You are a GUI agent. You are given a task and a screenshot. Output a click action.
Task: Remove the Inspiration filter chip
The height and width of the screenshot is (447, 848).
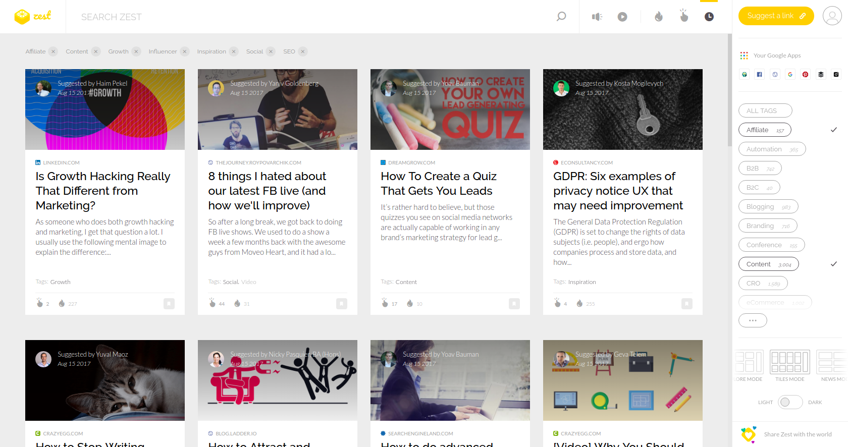(x=234, y=51)
